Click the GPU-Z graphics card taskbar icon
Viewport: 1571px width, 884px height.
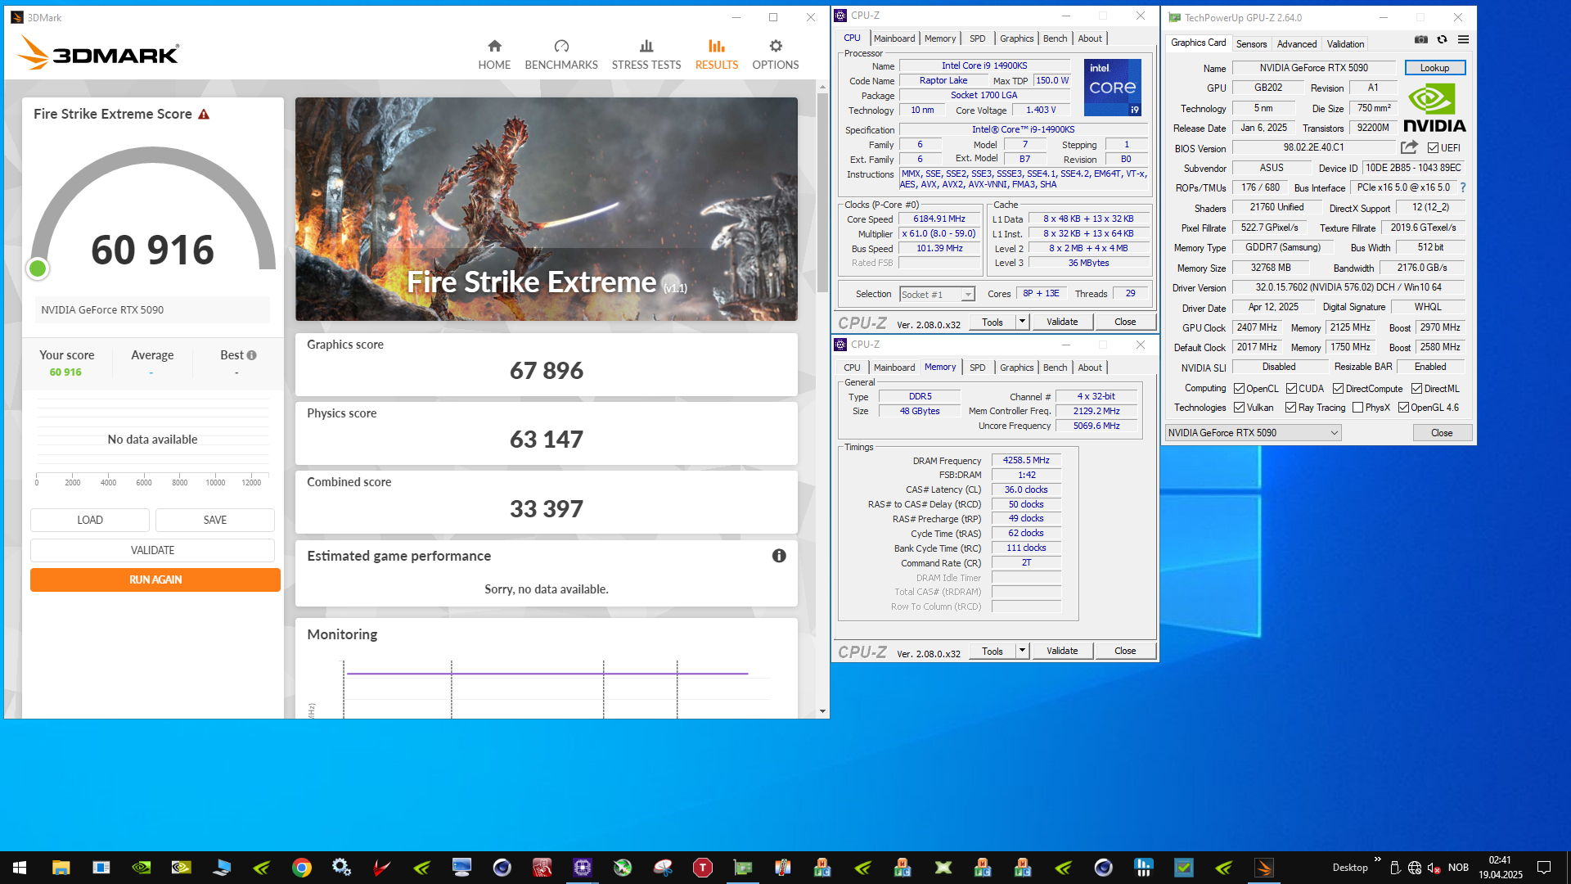click(743, 868)
